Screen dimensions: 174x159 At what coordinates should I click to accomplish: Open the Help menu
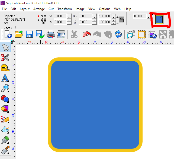tap(128, 9)
